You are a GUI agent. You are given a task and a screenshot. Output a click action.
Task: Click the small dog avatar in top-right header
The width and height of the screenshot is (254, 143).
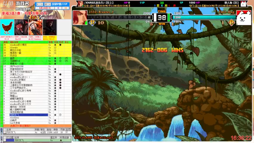(x=243, y=4)
